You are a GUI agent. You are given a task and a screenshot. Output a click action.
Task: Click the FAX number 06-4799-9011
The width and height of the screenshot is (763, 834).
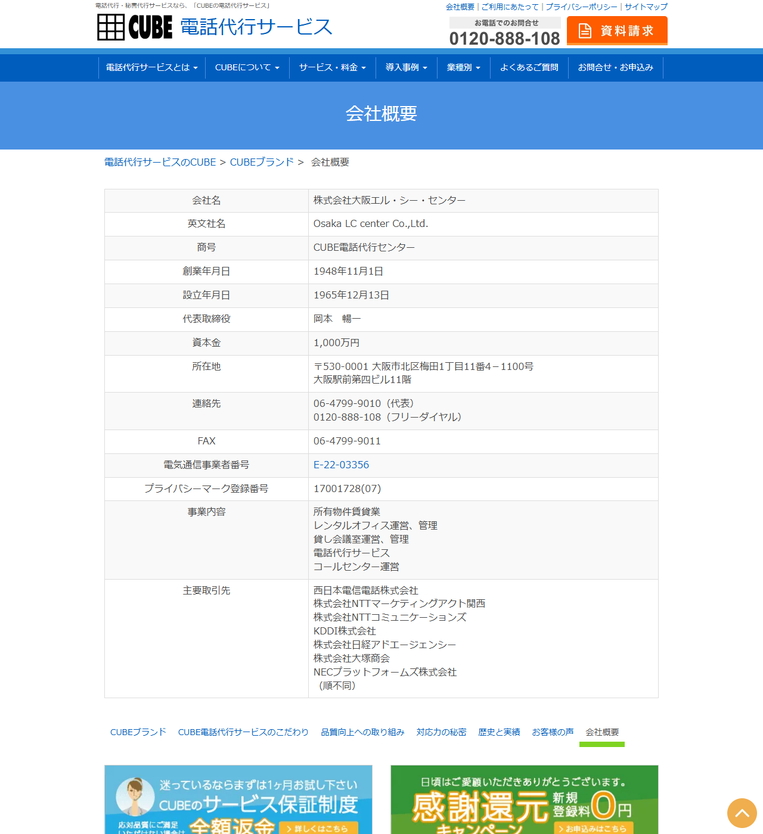[347, 441]
